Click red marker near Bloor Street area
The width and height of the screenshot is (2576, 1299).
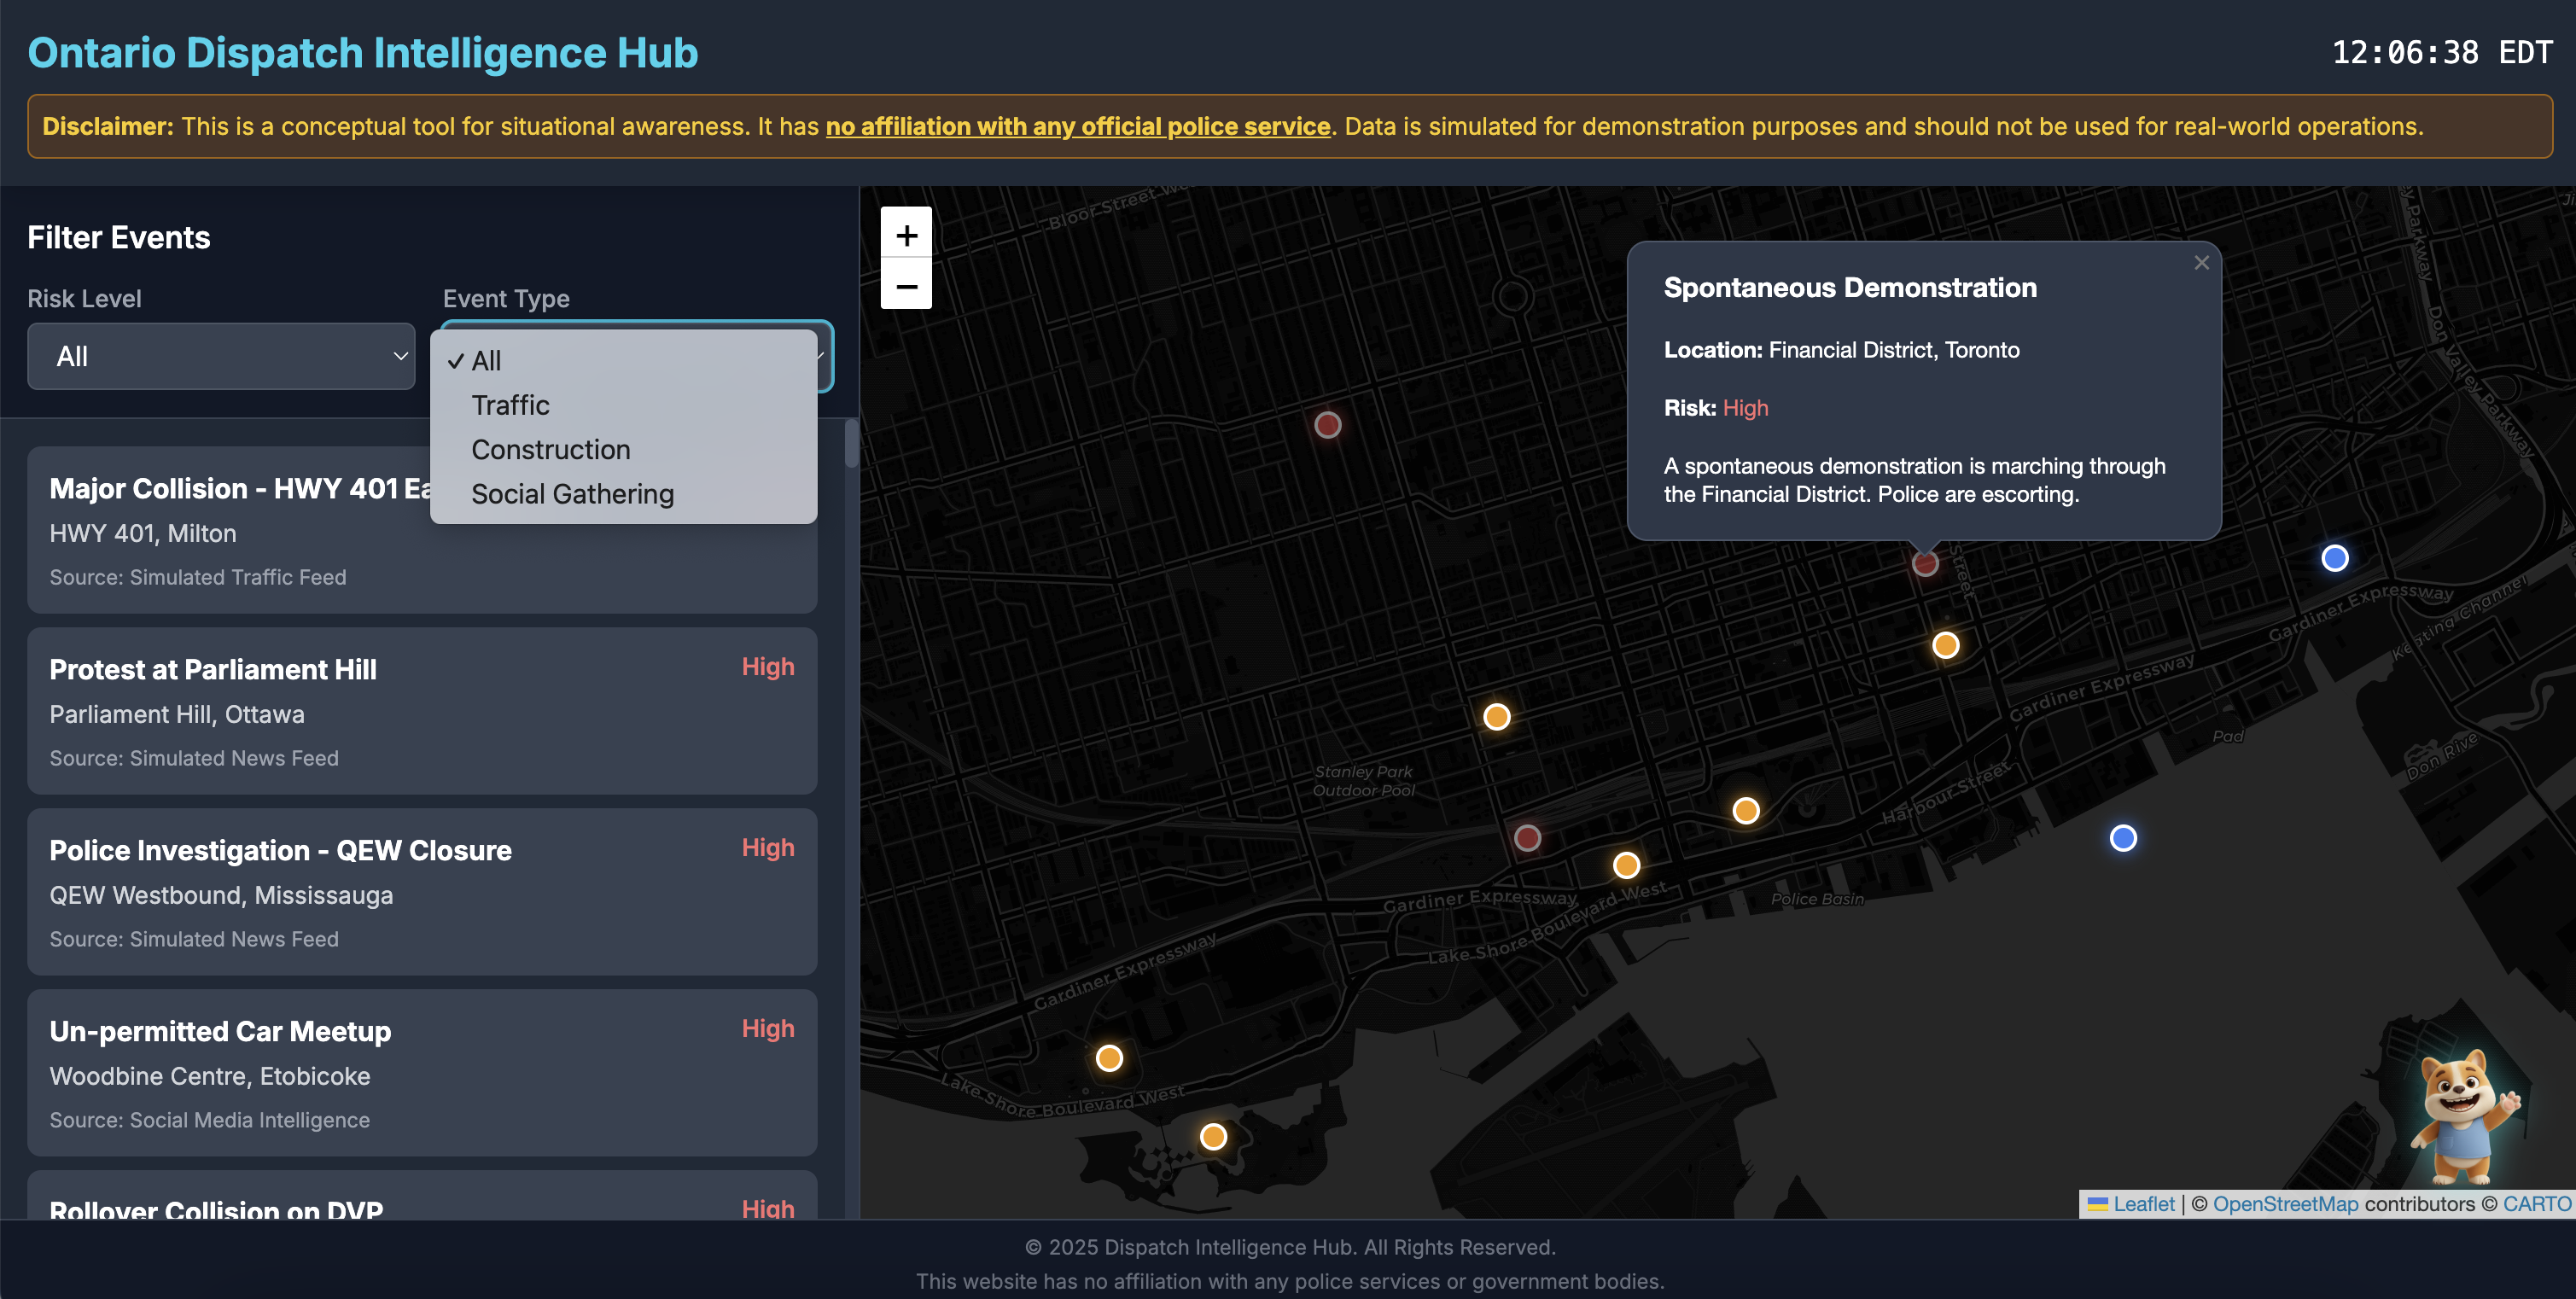tap(1327, 425)
